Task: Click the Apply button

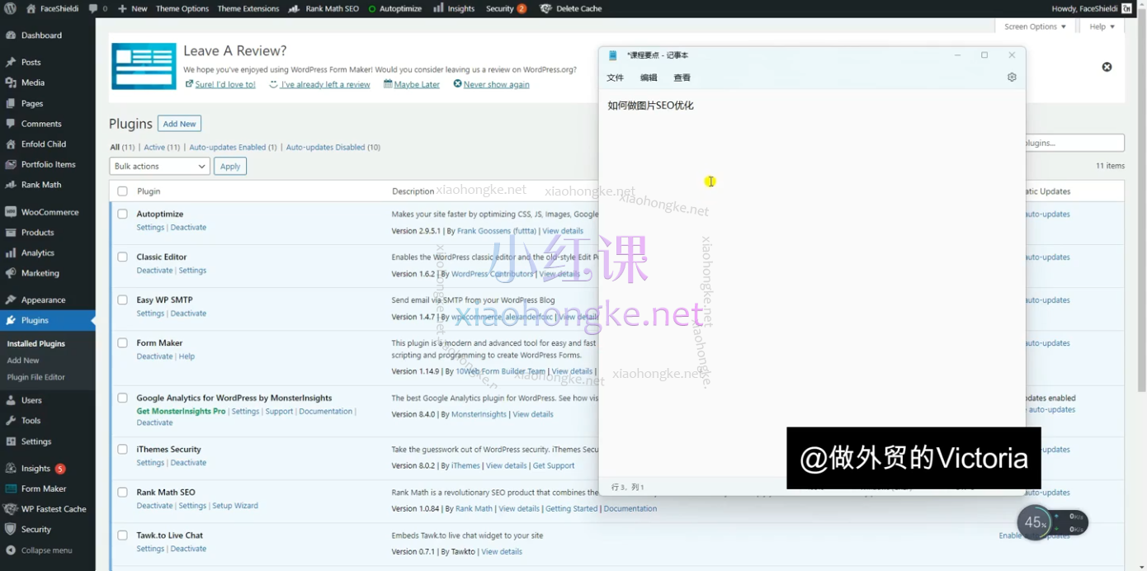Action: click(229, 166)
